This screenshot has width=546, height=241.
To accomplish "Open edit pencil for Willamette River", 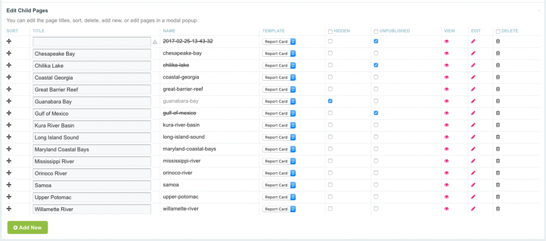I will [x=473, y=209].
